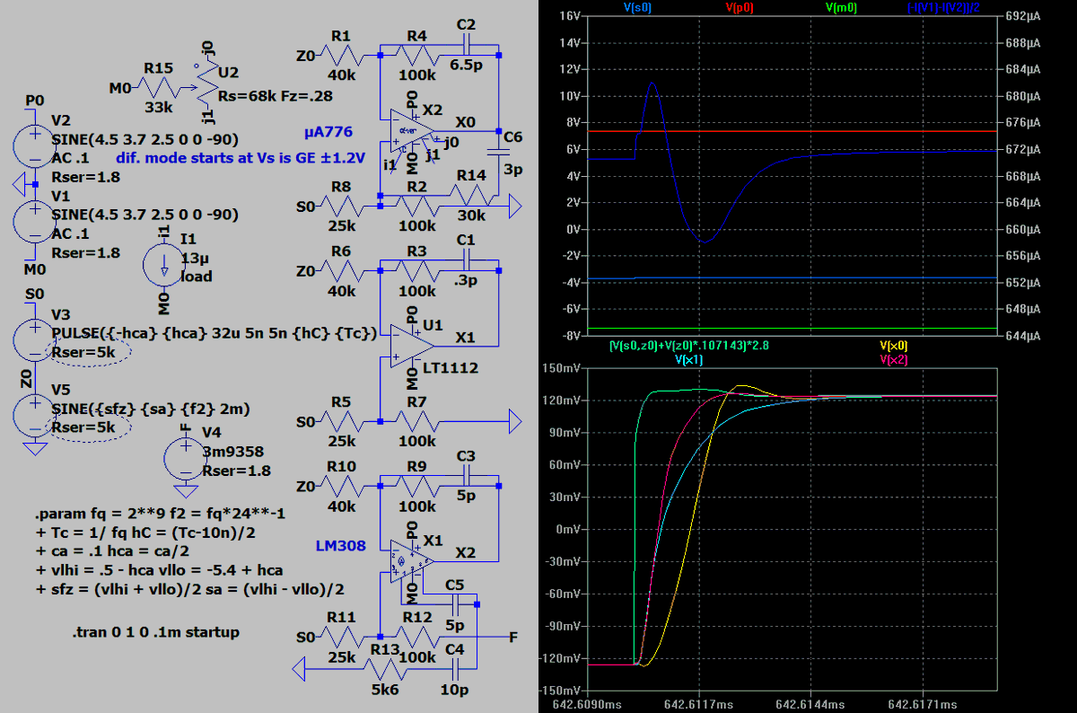Select the I1 current source symbol

[x=163, y=263]
